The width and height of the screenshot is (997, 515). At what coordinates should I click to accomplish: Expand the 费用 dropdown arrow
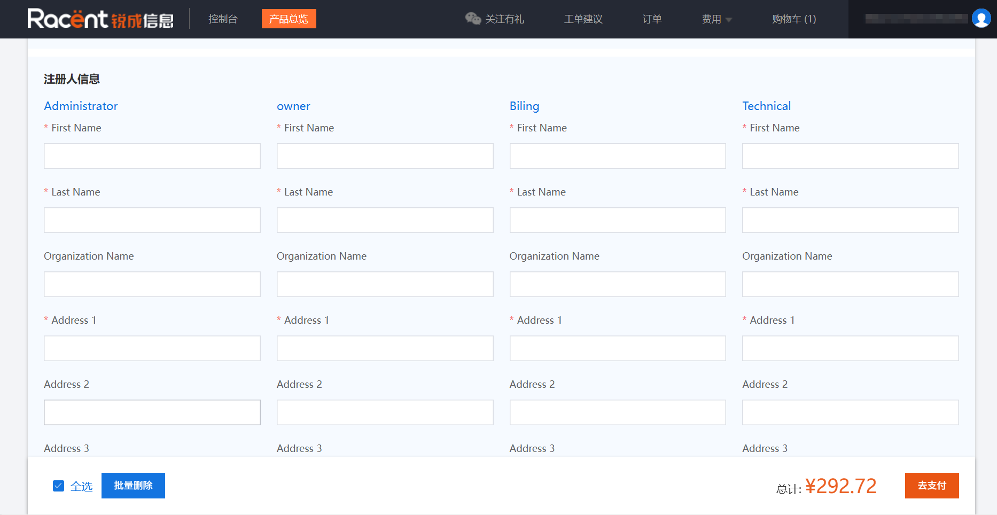tap(729, 20)
